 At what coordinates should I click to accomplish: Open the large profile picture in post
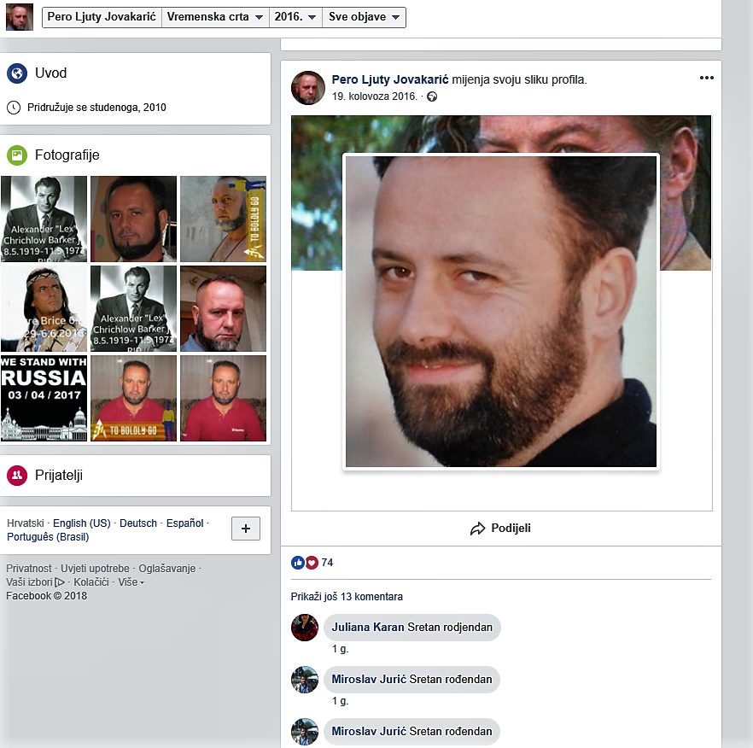point(501,312)
